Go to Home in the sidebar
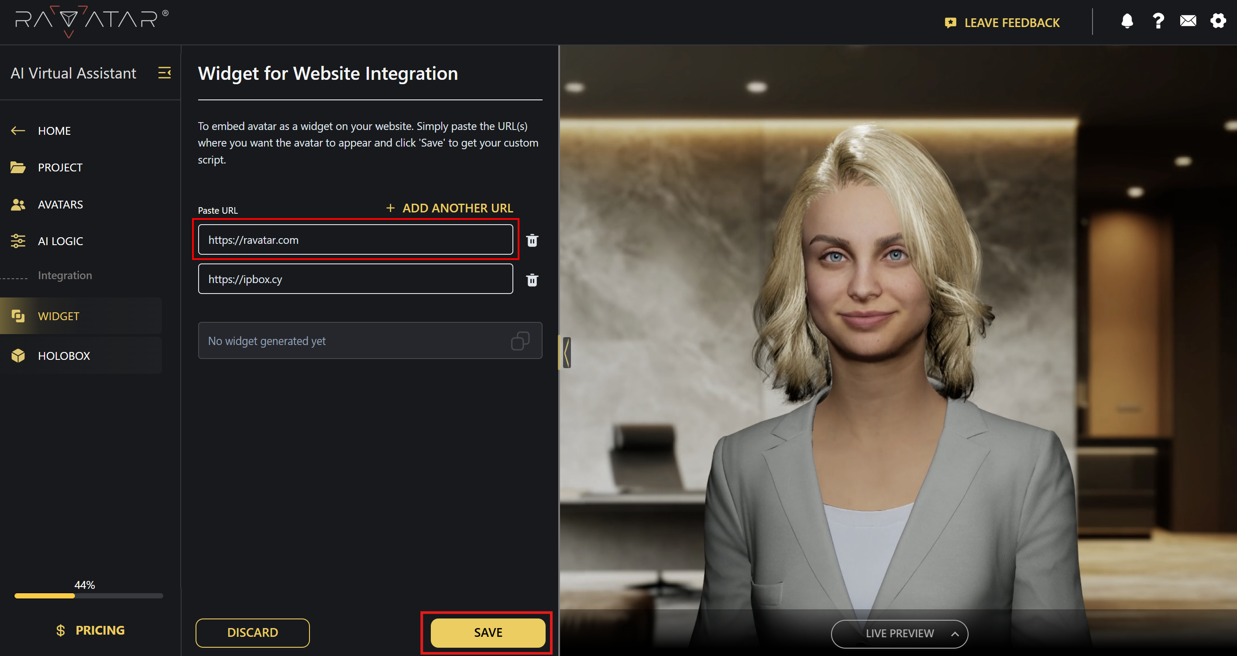Image resolution: width=1237 pixels, height=656 pixels. tap(54, 131)
